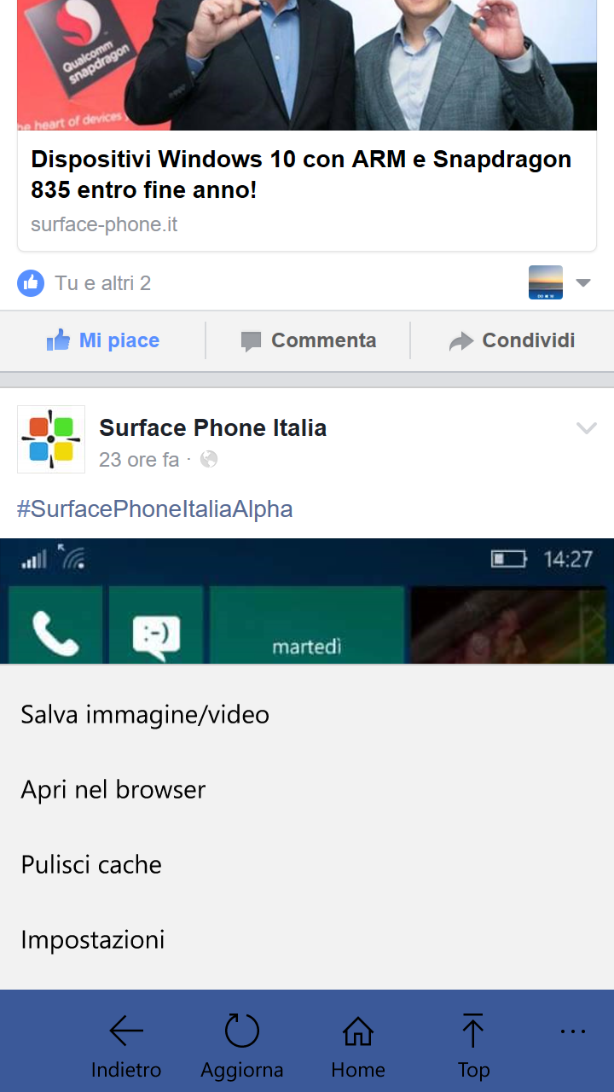Open the Snapdragon 835 article headline
This screenshot has height=1092, width=614.
tap(301, 174)
